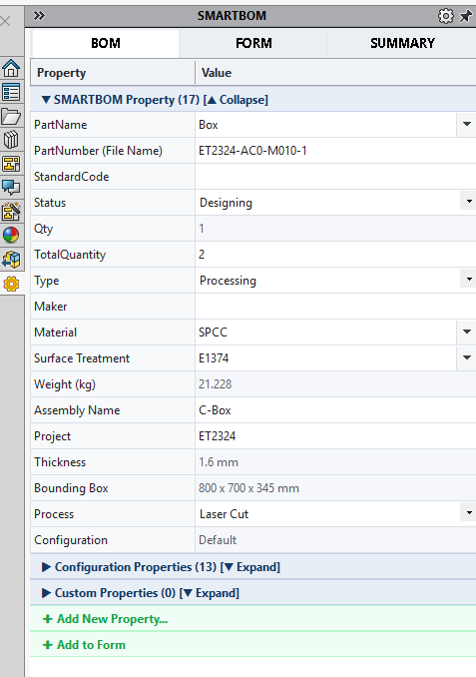Click the TotalQuantity property label

(x=70, y=255)
